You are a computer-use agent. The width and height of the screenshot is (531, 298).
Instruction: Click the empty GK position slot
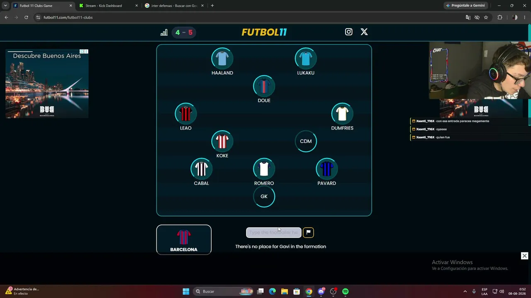(264, 197)
